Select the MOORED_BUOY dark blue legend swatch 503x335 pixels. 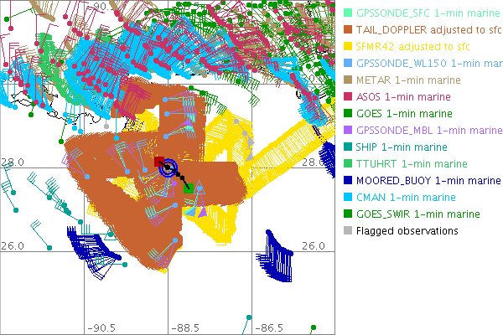pos(349,181)
